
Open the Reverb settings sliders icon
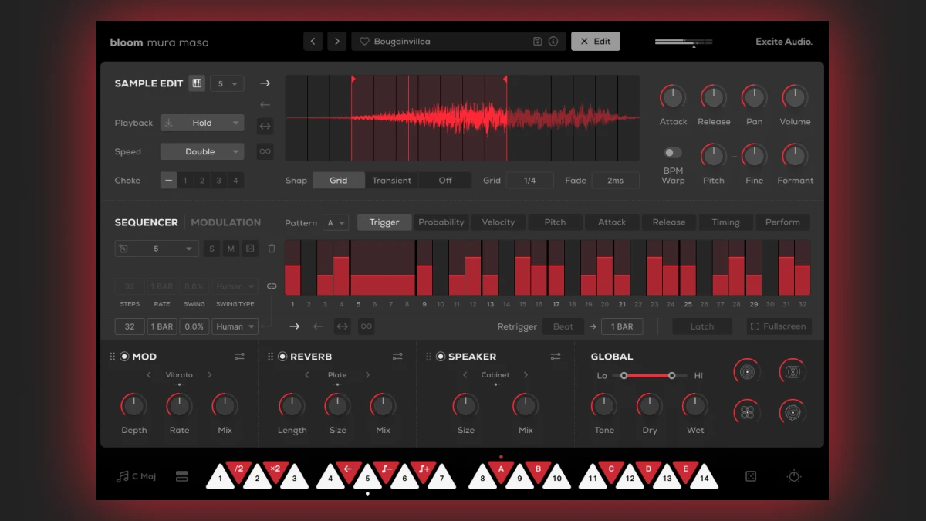click(397, 357)
